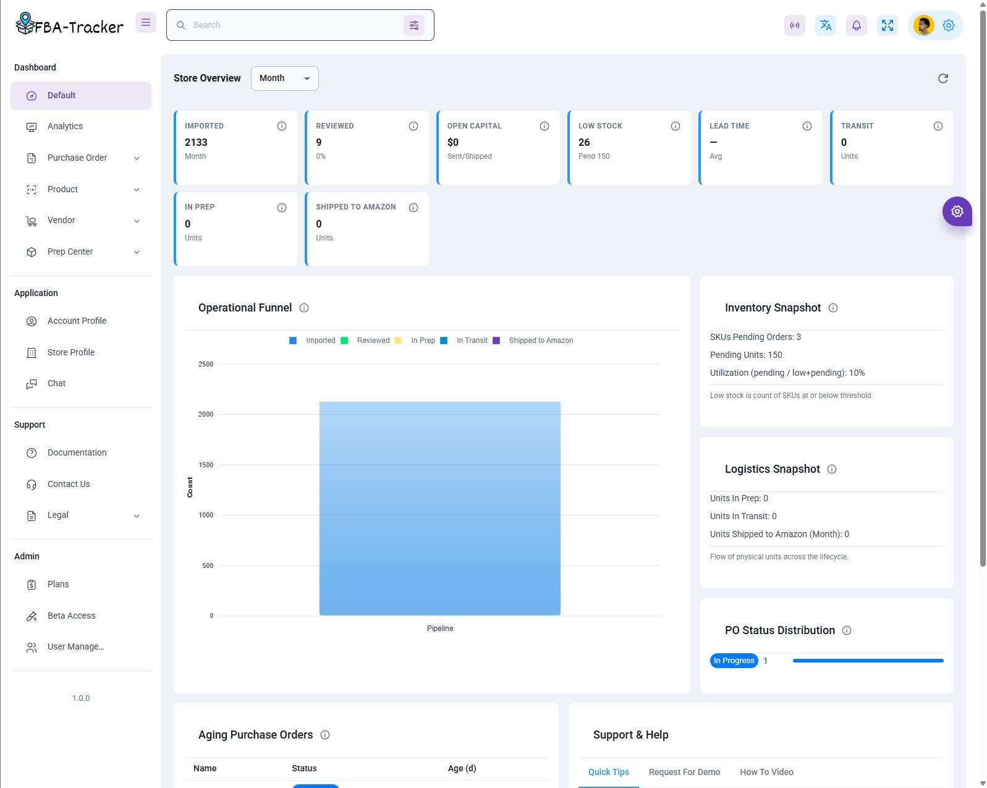Screen dimensions: 987x788
Task: Show info for the Transit card
Action: tap(938, 126)
